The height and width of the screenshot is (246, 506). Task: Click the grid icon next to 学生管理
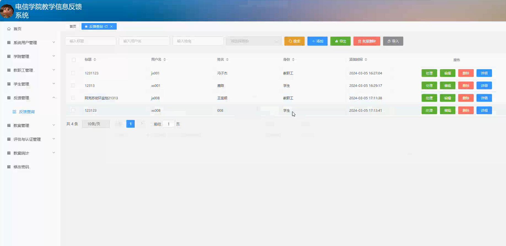[9, 84]
